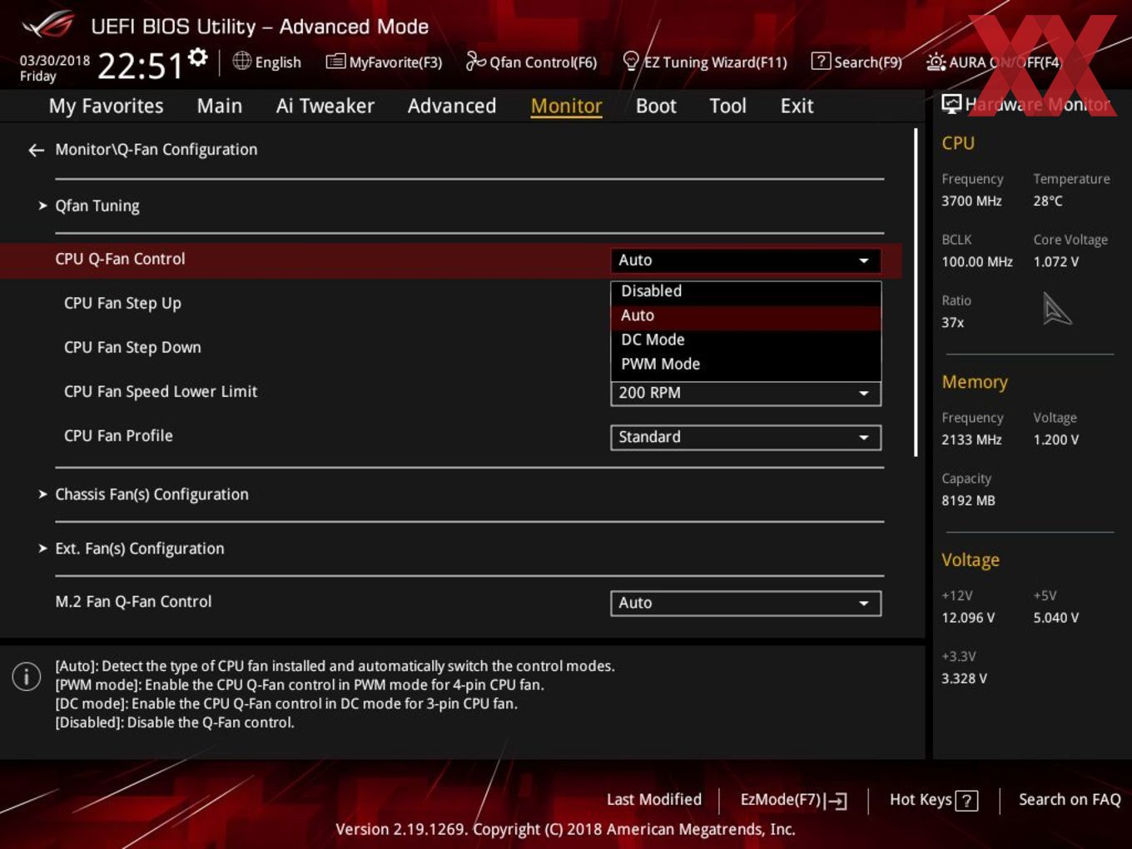Open Search on FAQ link
Viewport: 1132px width, 849px height.
(1070, 800)
